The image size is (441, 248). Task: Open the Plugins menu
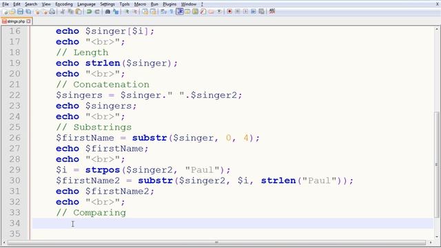pyautogui.click(x=170, y=4)
